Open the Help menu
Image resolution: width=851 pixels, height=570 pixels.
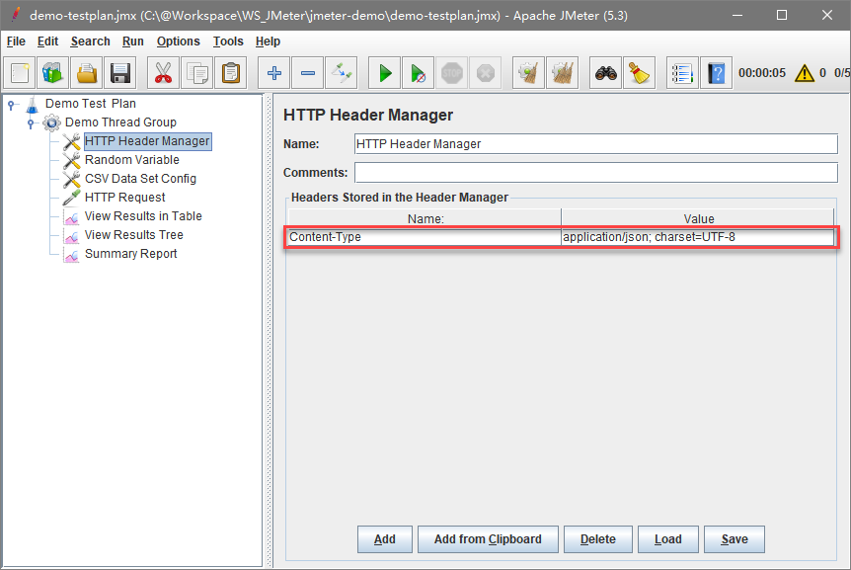[268, 41]
